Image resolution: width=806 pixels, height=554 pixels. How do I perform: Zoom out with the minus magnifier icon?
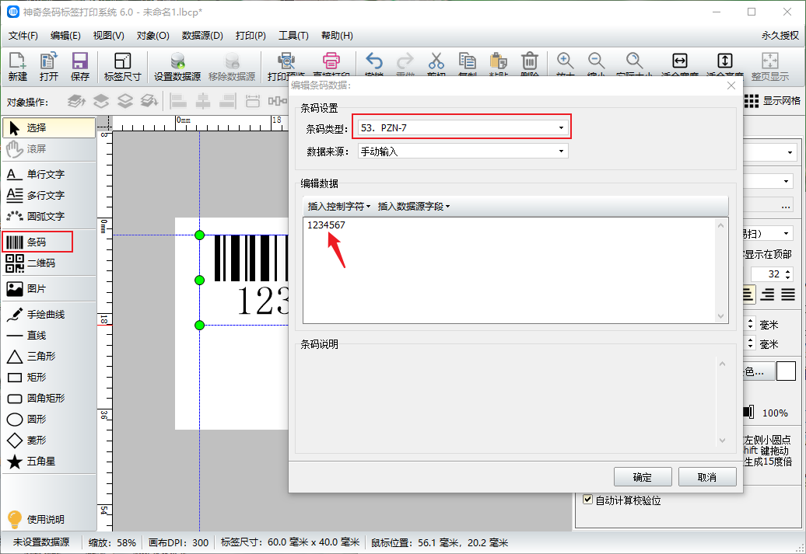596,61
